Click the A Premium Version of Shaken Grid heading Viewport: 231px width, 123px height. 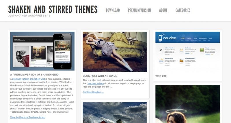[x=34, y=75]
